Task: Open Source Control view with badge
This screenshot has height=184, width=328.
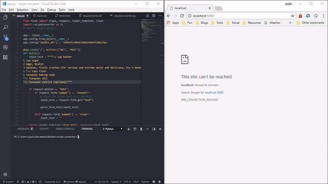Action: tap(5, 37)
